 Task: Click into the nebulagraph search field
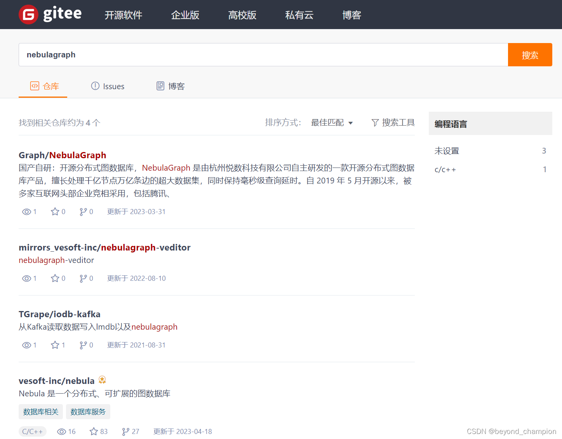263,55
